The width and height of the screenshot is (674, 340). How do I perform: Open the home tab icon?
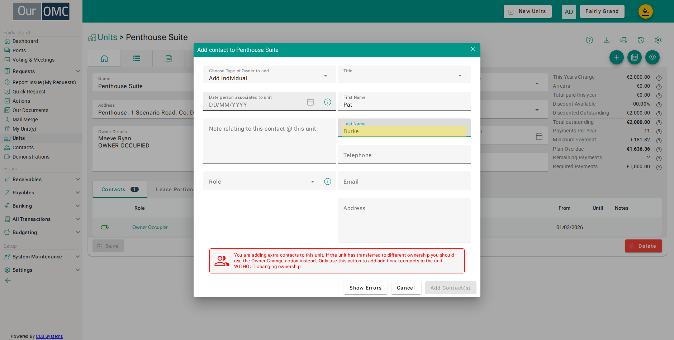tap(104, 58)
